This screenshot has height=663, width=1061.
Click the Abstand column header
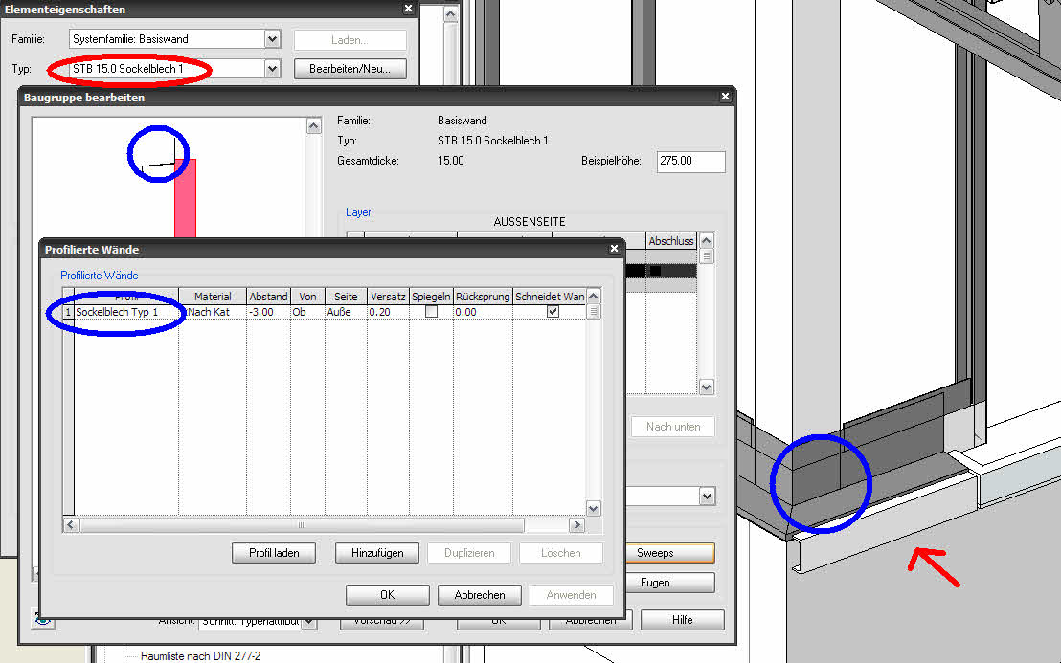click(x=268, y=296)
